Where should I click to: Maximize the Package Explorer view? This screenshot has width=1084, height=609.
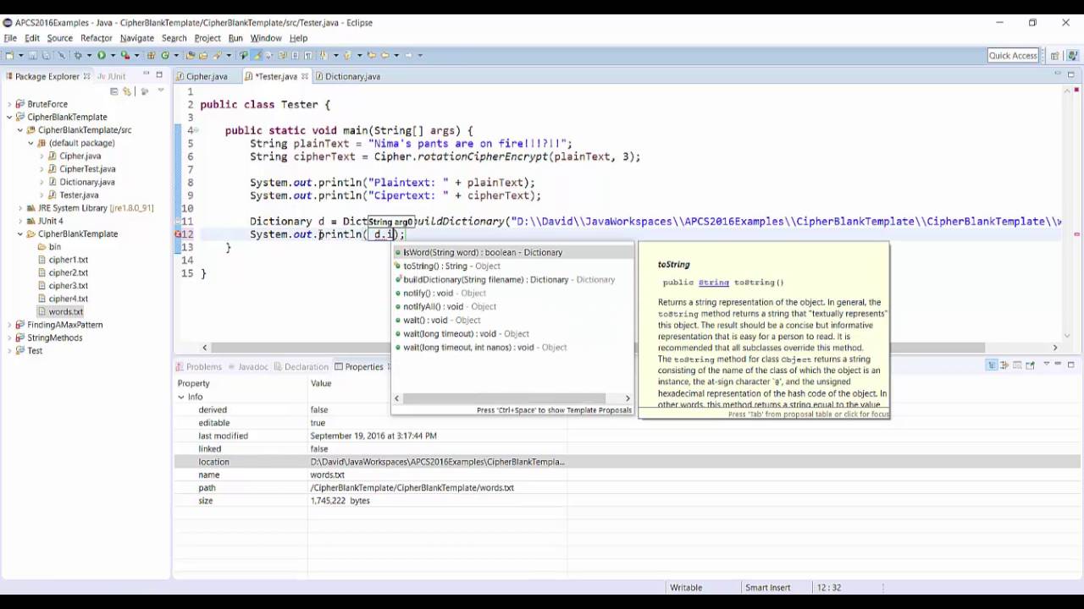158,74
